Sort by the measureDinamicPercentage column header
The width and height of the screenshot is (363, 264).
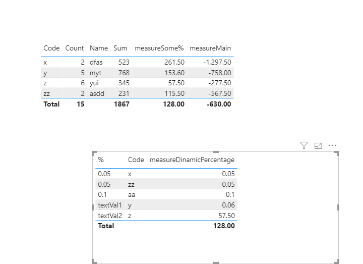point(192,160)
